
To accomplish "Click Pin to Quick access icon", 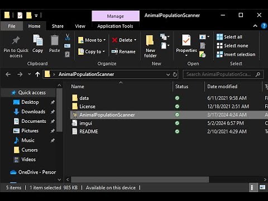I will (x=16, y=40).
